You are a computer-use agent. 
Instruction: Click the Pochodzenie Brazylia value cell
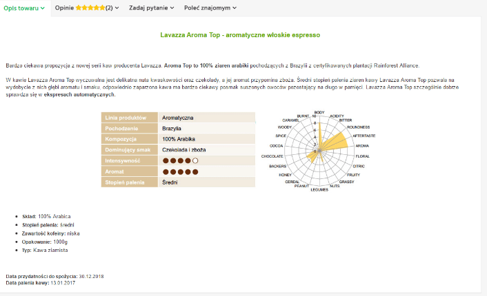click(x=206, y=128)
